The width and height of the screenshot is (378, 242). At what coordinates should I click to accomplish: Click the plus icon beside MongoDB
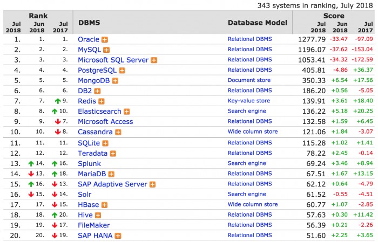(115, 81)
